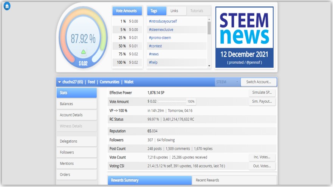Click the 100 % vote amount row

point(127,62)
